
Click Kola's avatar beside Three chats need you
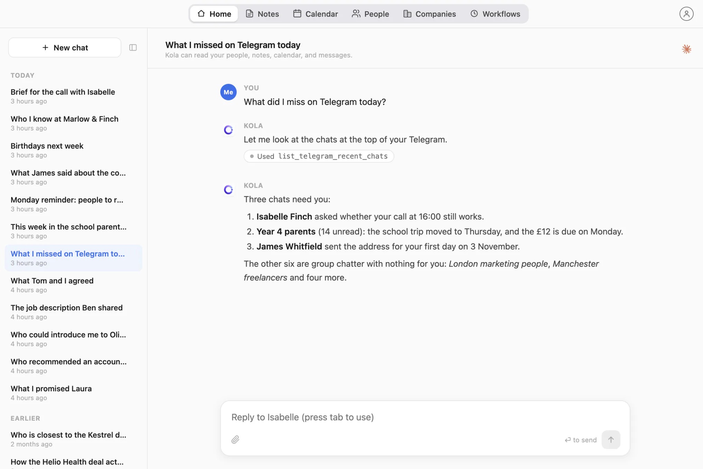pos(228,190)
